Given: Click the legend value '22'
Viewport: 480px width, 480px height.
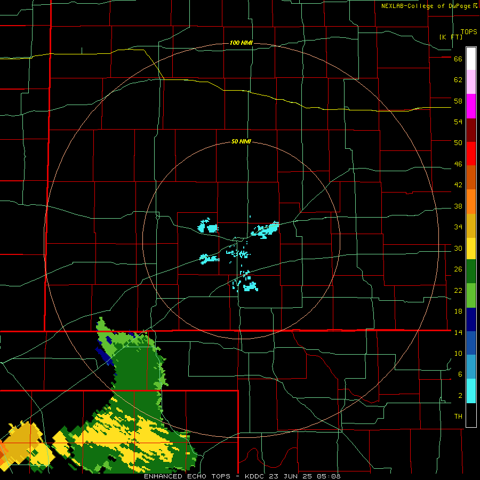Looking at the screenshot, I should (x=458, y=291).
